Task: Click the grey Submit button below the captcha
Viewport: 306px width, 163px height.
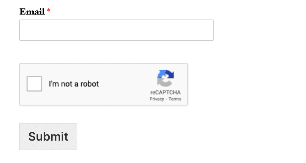Action: (48, 137)
